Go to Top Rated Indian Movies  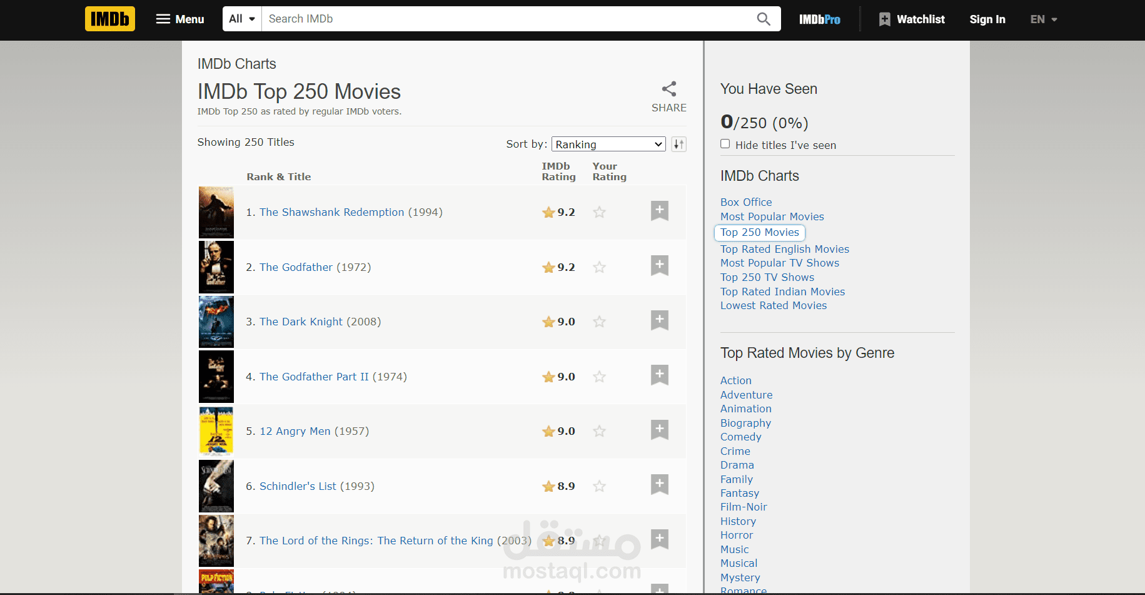pos(782,292)
